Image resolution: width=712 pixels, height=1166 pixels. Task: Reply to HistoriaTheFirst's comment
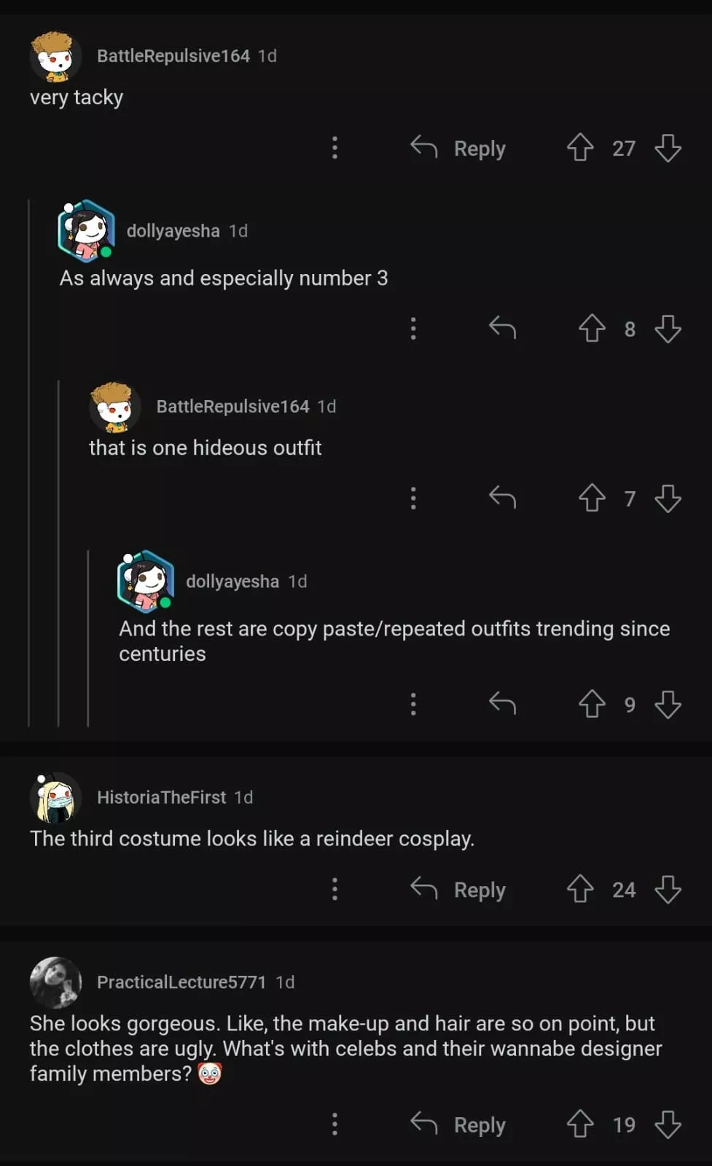(458, 889)
